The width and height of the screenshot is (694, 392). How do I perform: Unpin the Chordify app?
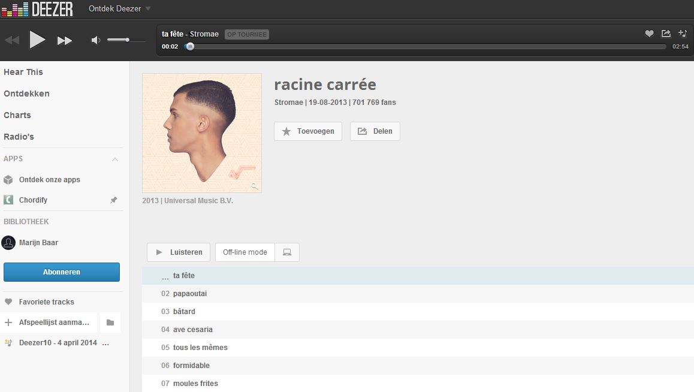(x=114, y=200)
